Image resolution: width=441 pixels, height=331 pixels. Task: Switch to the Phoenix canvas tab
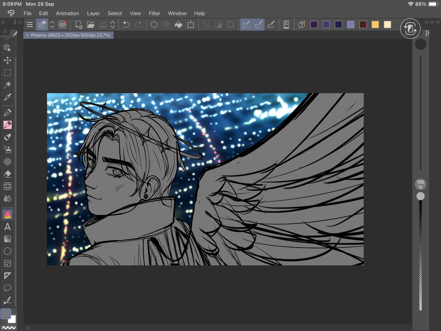(x=71, y=35)
